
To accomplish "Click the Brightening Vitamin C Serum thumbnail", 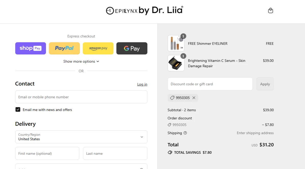I will (176, 63).
